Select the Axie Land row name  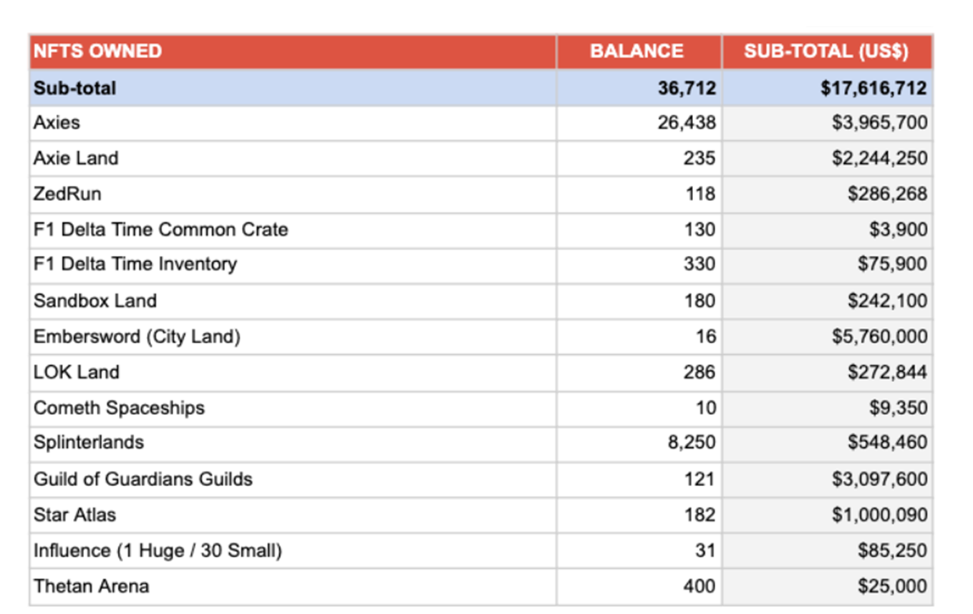(293, 158)
